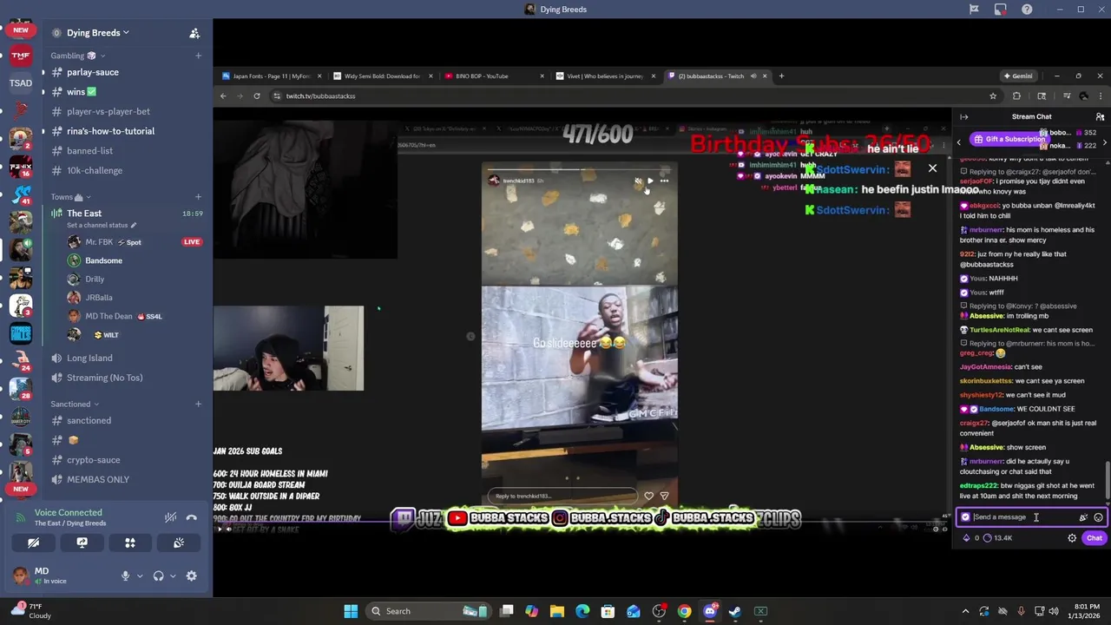
Task: Add channel to Towns category
Action: click(x=198, y=197)
